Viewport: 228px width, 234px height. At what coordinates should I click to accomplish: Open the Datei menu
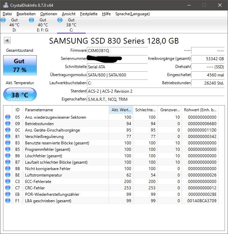pyautogui.click(x=7, y=14)
